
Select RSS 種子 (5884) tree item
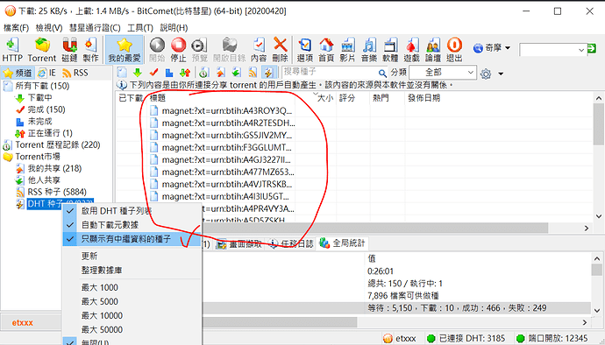pos(57,192)
